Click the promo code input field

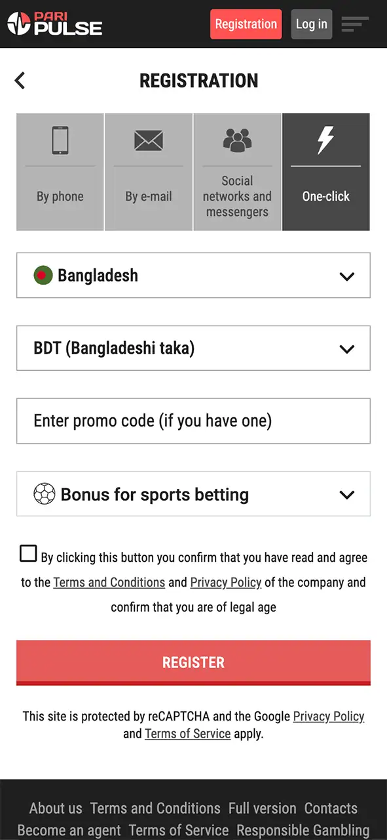click(193, 421)
